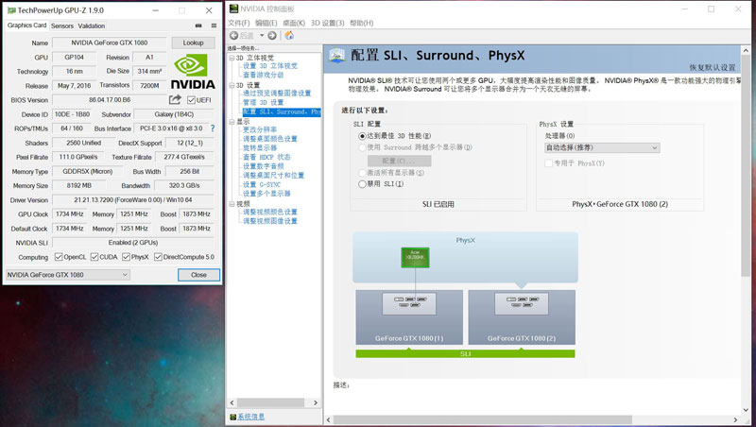Toggle the UEFI checkbox in GPU-Z
The height and width of the screenshot is (427, 756).
click(x=191, y=100)
